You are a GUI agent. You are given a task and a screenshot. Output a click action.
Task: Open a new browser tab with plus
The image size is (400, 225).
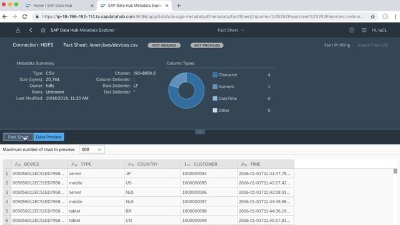pos(179,6)
